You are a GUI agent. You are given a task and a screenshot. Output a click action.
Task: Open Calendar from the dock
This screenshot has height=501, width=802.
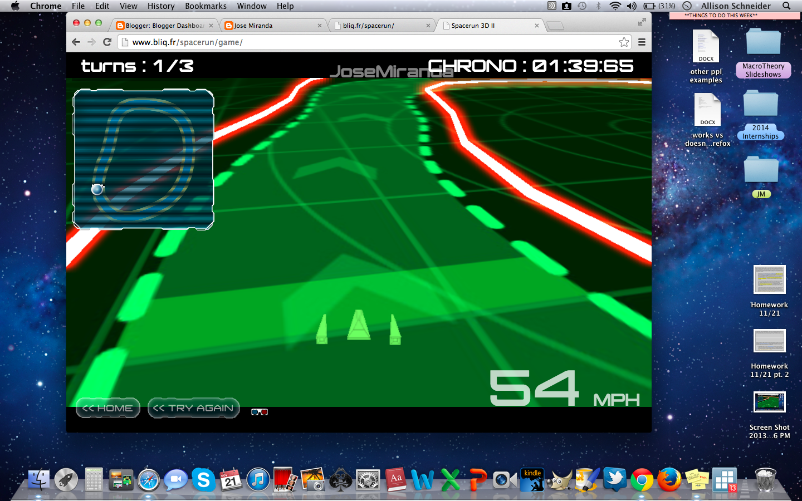[x=231, y=479]
